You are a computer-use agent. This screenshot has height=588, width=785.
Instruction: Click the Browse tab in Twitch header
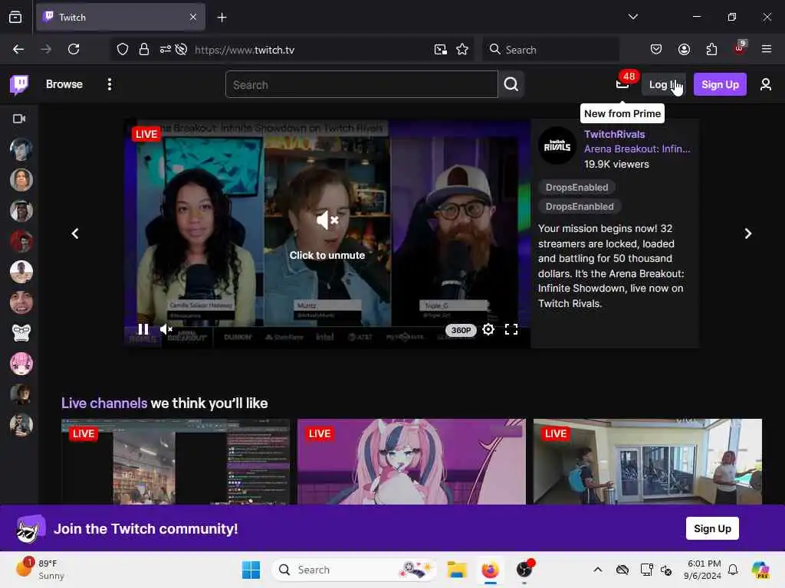click(64, 84)
